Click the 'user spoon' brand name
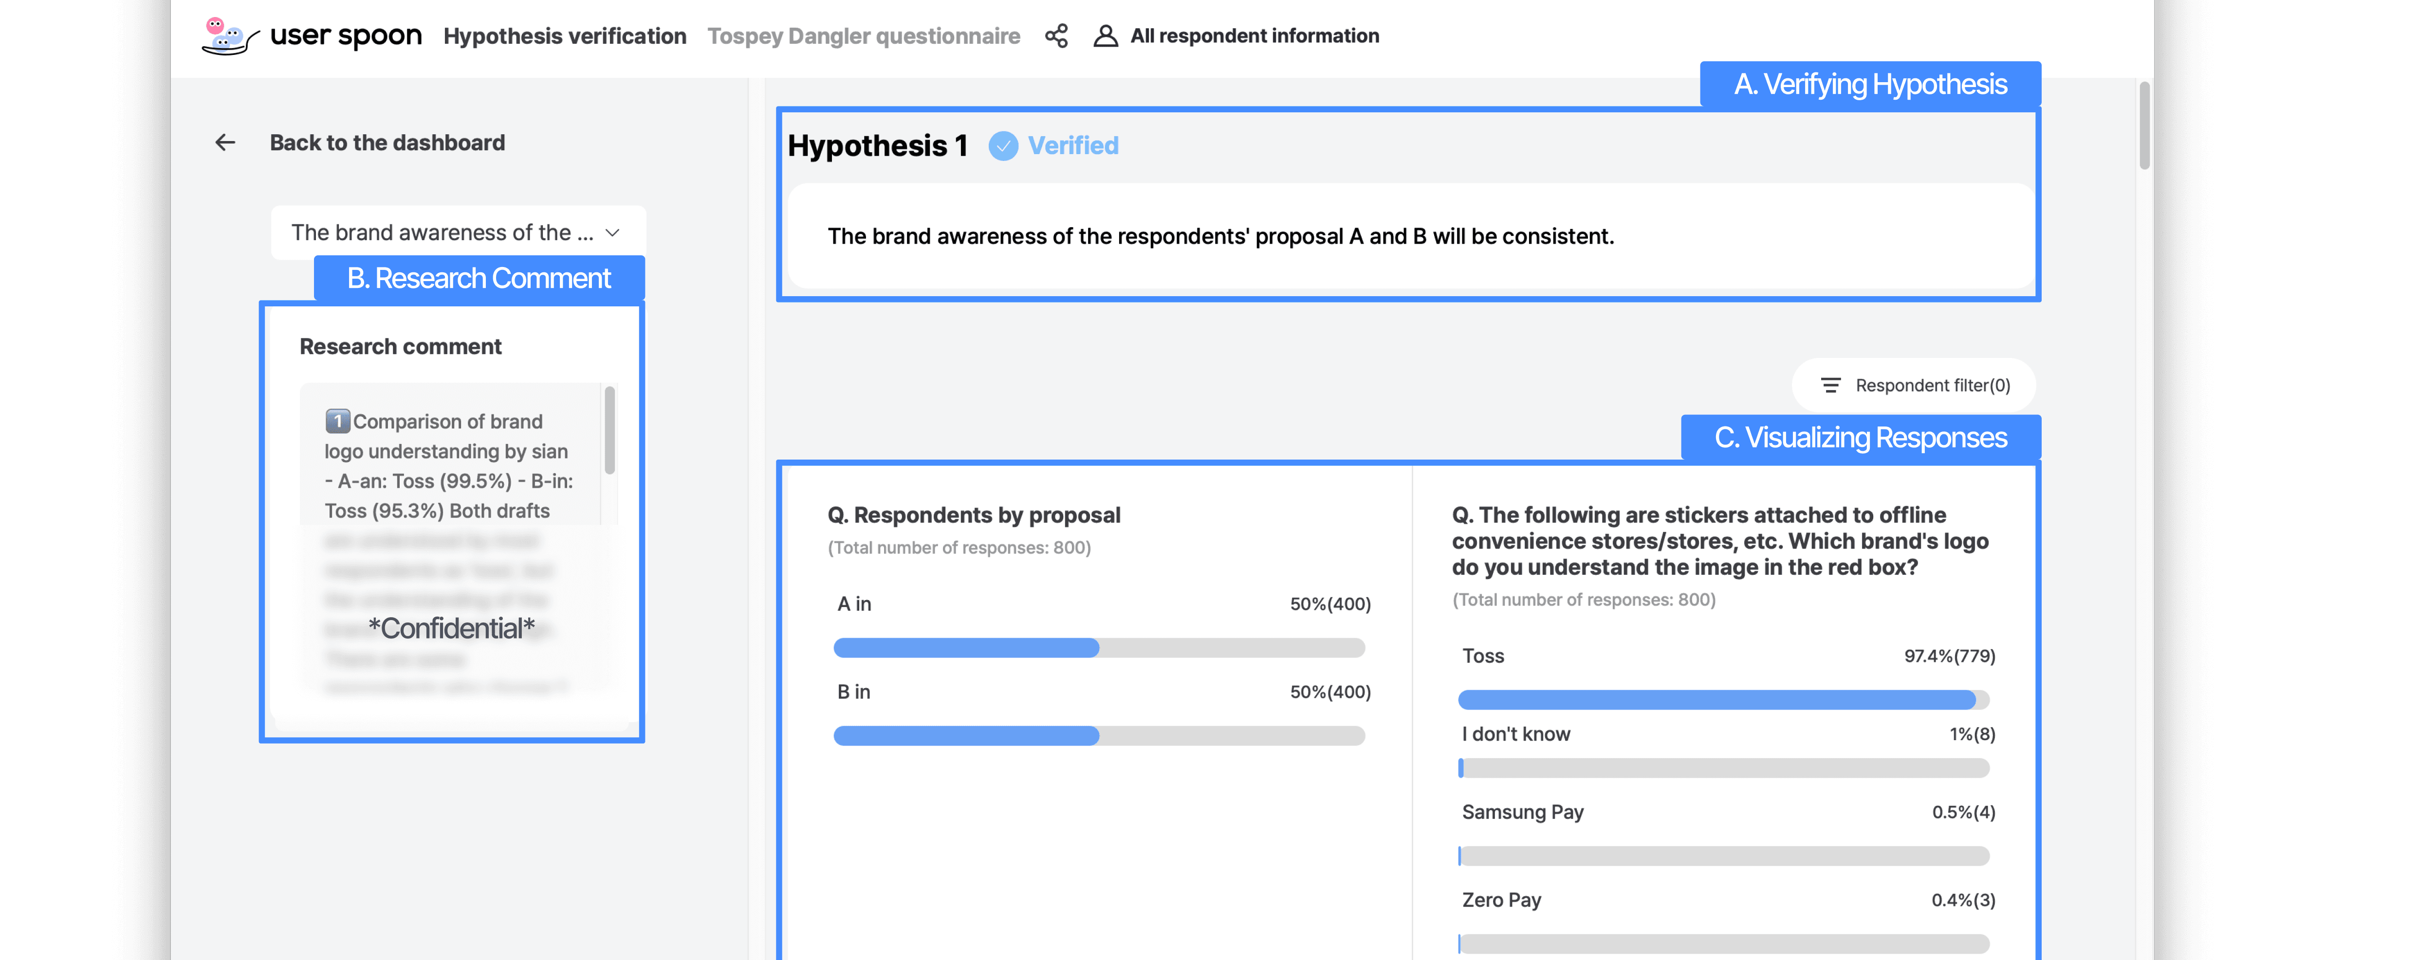Image resolution: width=2417 pixels, height=960 pixels. [345, 36]
